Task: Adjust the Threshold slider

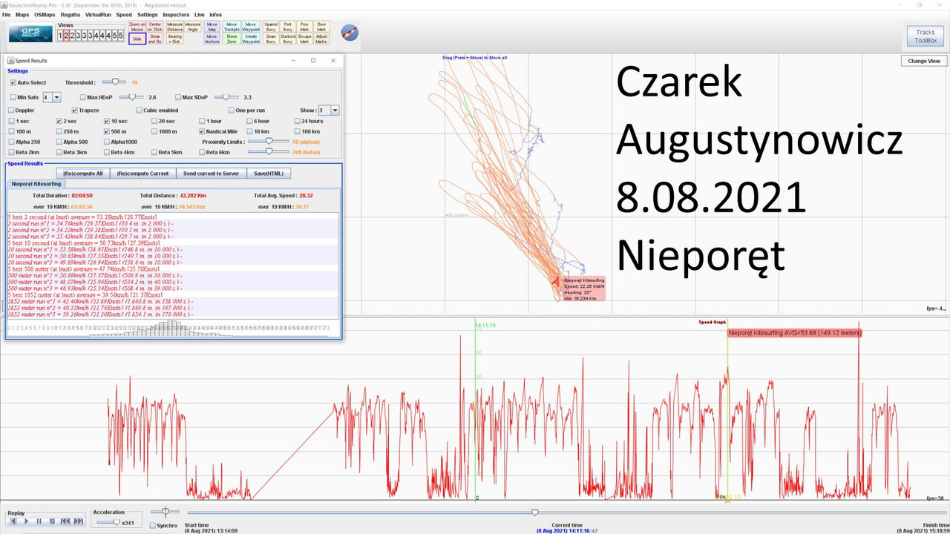Action: [114, 82]
